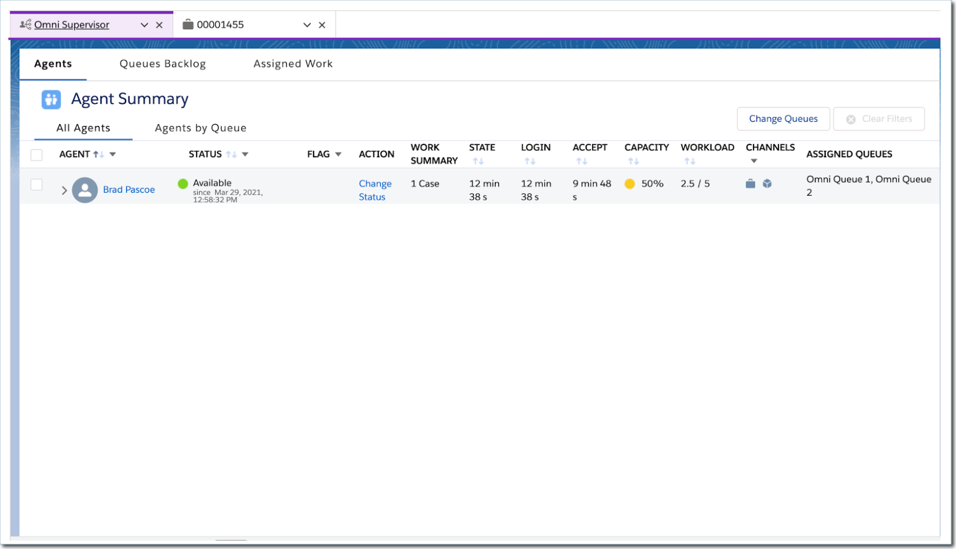Click the cube channel icon

(x=767, y=184)
